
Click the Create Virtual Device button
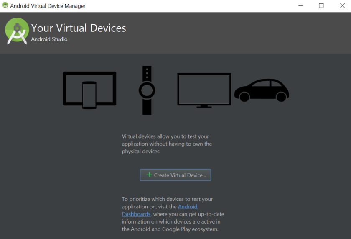coord(175,175)
